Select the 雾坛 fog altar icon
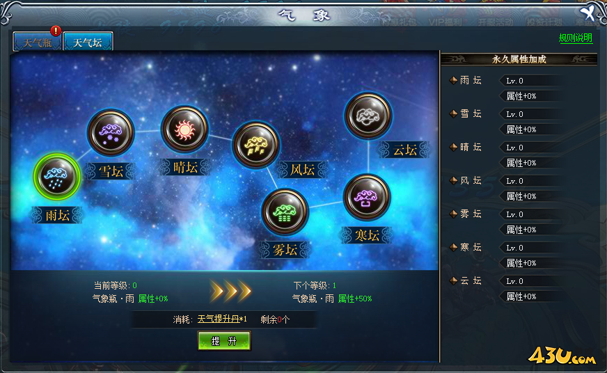607x373 pixels. [x=285, y=212]
